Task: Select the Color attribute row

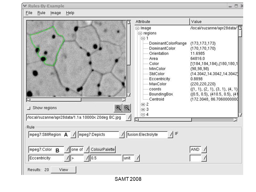Action: (x=154, y=64)
